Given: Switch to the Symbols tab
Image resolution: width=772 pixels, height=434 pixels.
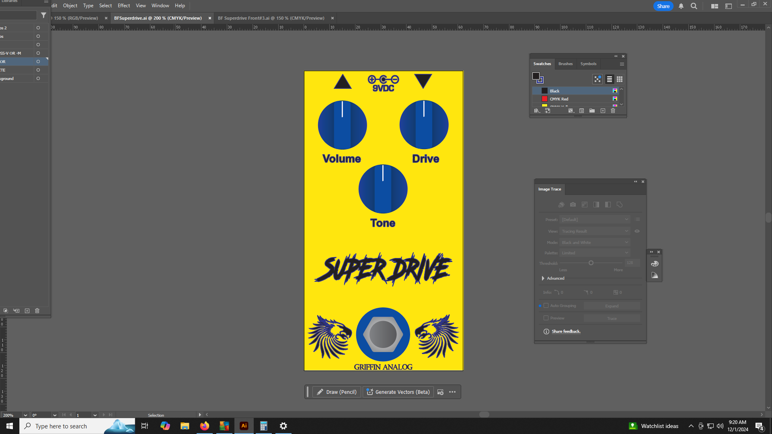Looking at the screenshot, I should click(588, 64).
